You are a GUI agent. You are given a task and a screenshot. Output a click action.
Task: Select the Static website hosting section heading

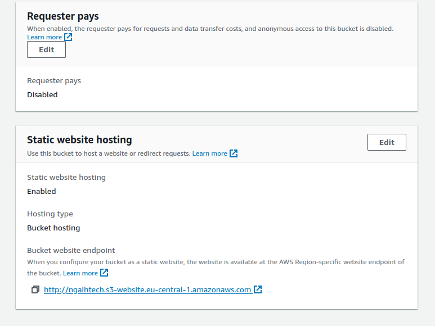pos(79,140)
